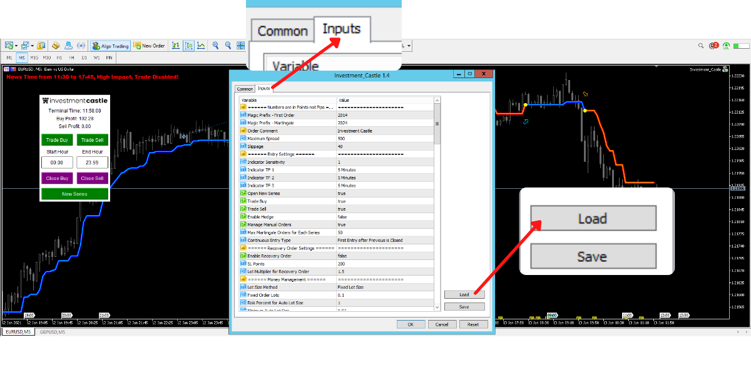Select the M30 timeframe
This screenshot has width=751, height=375.
(x=47, y=57)
